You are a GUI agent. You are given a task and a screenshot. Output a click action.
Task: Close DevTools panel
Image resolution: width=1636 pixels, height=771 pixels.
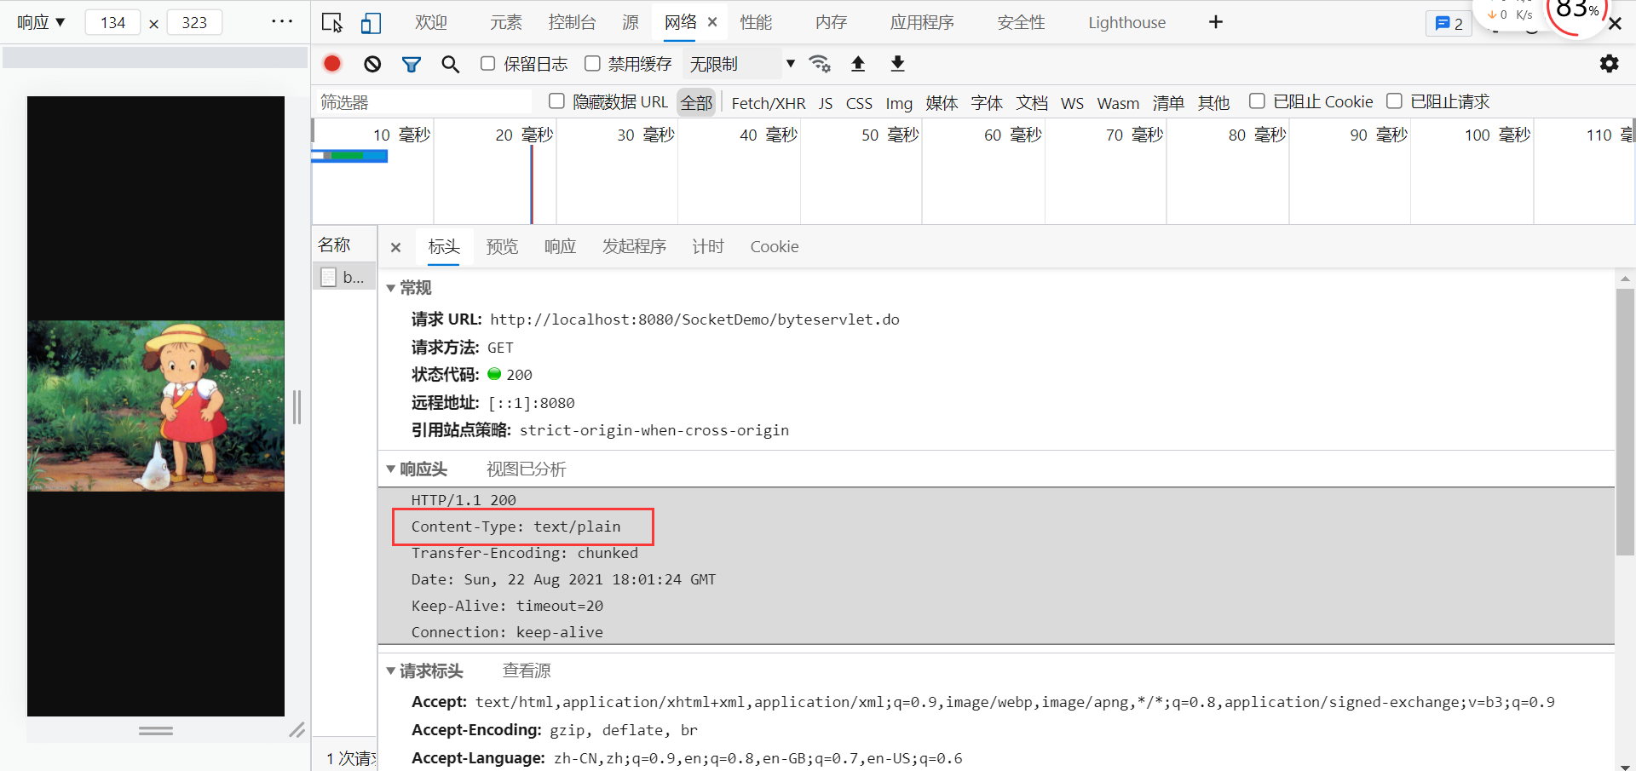tap(1615, 24)
